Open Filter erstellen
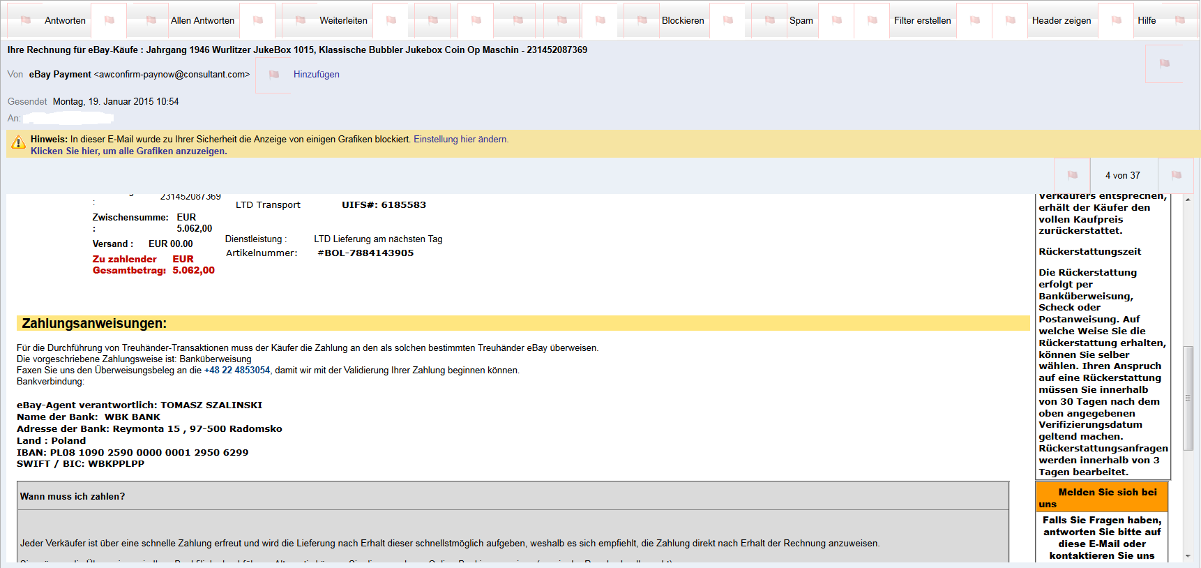This screenshot has height=568, width=1201. point(922,20)
